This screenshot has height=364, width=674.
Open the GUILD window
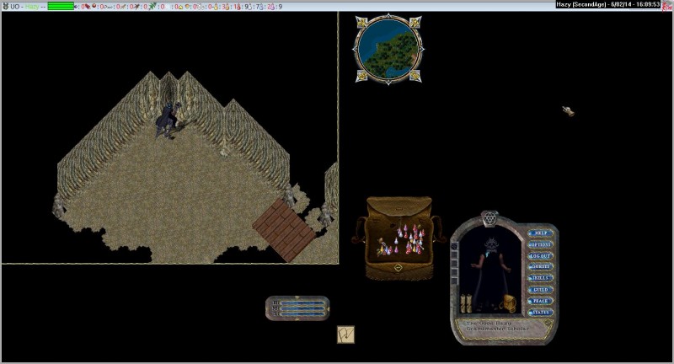click(540, 289)
